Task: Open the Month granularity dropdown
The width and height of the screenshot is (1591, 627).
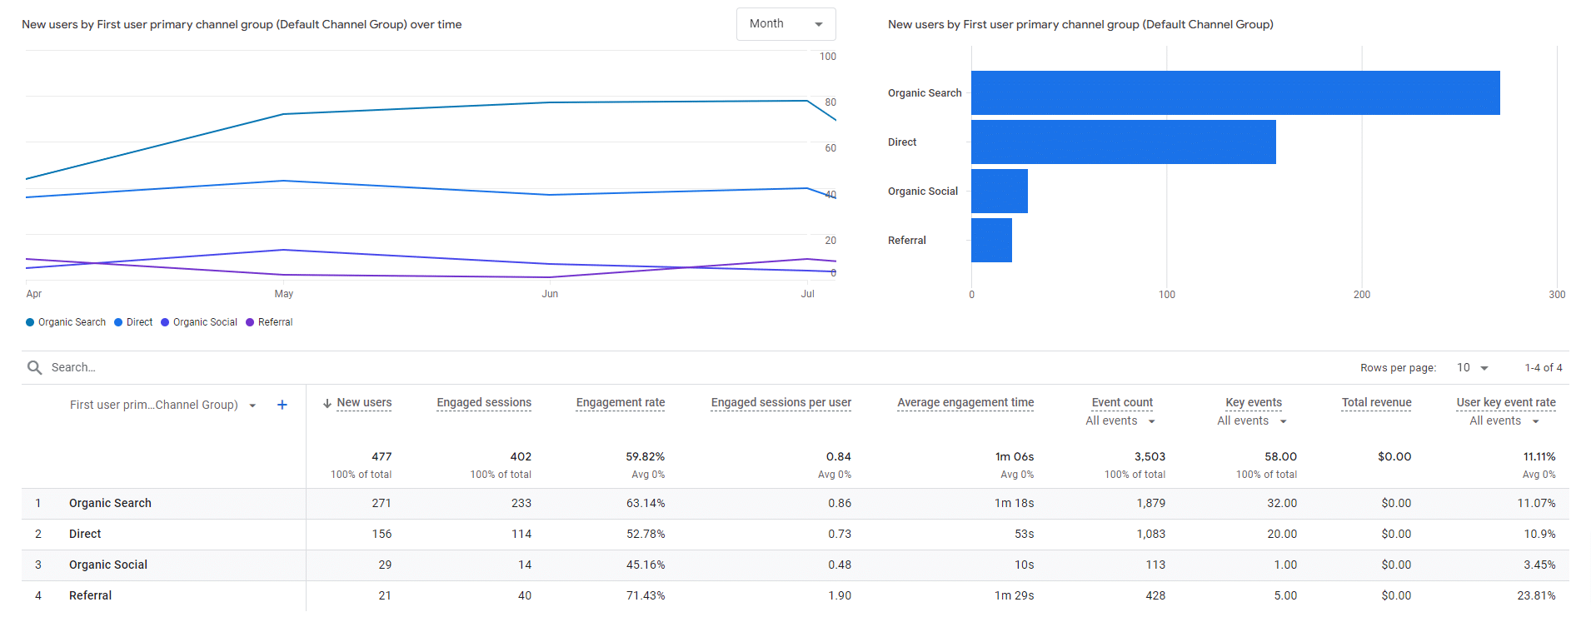Action: [786, 24]
